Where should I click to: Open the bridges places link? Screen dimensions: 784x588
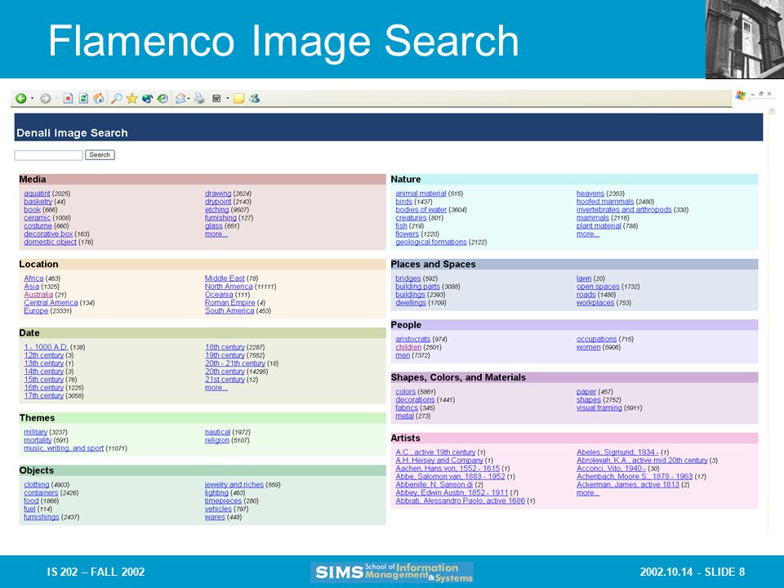[x=408, y=278]
